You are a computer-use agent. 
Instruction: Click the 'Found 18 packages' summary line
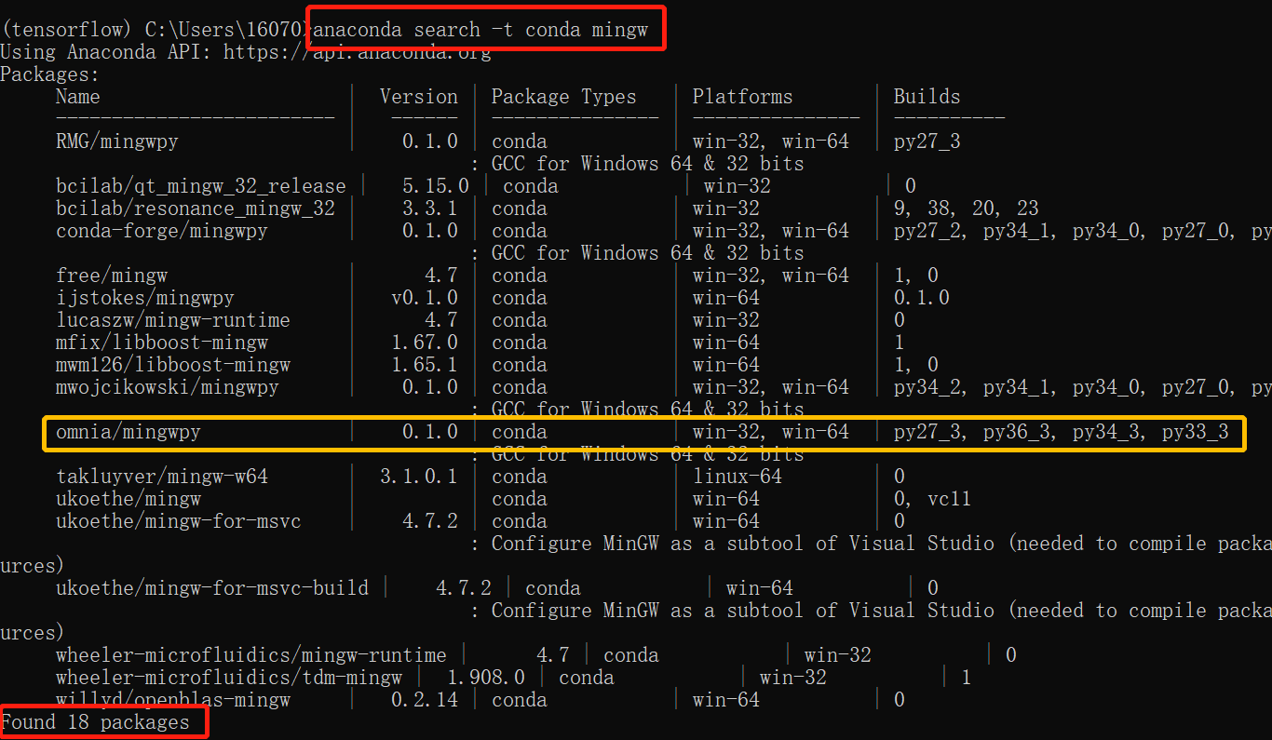pyautogui.click(x=95, y=722)
